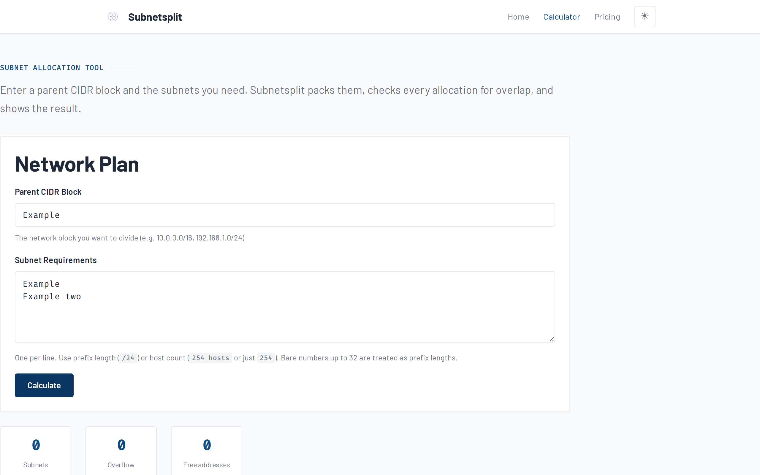Click the '/24' code sample
Screen dimensions: 760x475
tap(128, 358)
